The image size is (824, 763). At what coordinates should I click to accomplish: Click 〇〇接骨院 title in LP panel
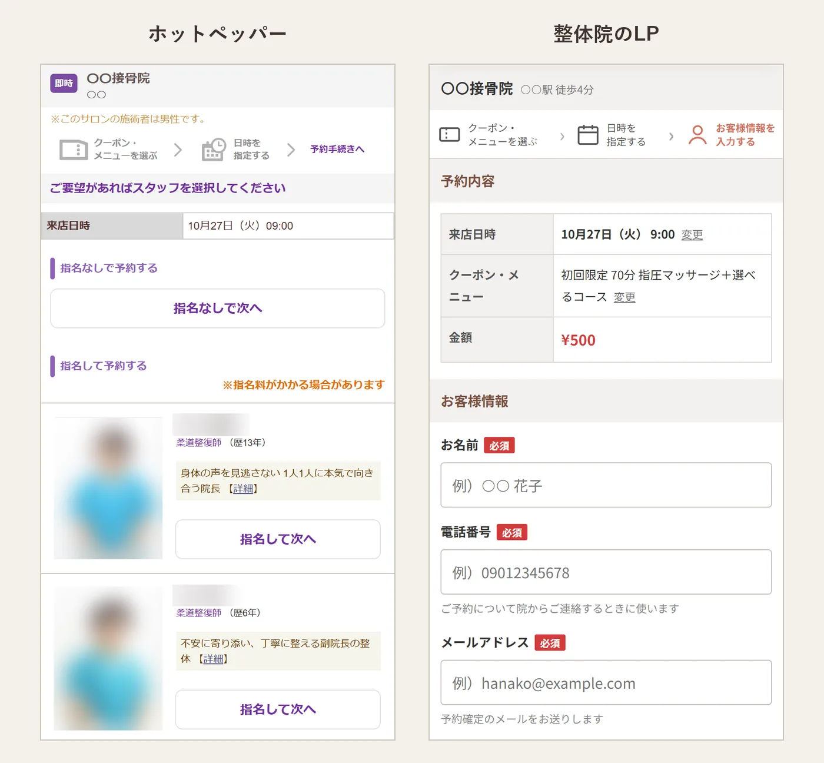pyautogui.click(x=477, y=89)
